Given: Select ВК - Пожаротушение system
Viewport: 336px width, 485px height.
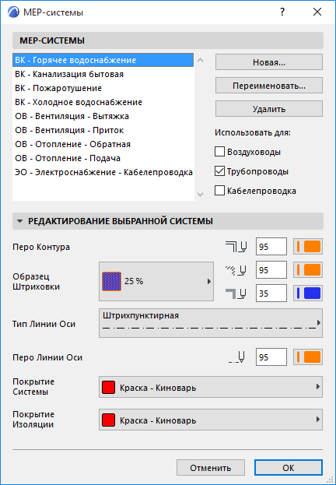Looking at the screenshot, I should (103, 88).
